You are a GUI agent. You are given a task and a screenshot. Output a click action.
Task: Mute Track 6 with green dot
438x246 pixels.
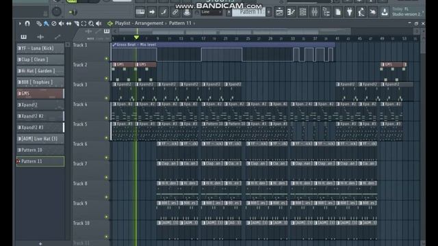106,158
